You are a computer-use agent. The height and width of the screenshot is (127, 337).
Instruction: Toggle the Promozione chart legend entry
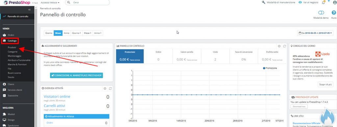270,68
